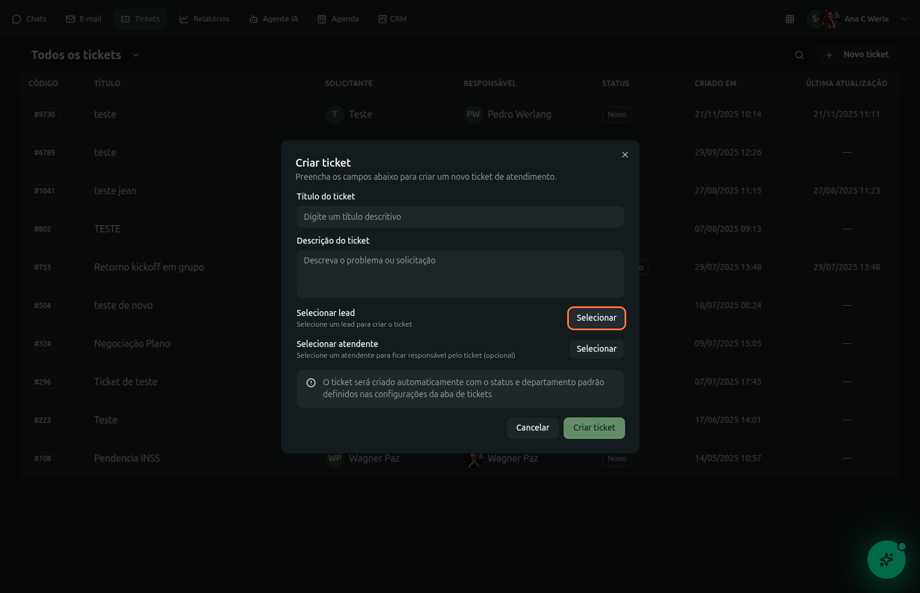The width and height of the screenshot is (920, 593).
Task: Expand the Todos os tickets dropdown
Action: [136, 55]
